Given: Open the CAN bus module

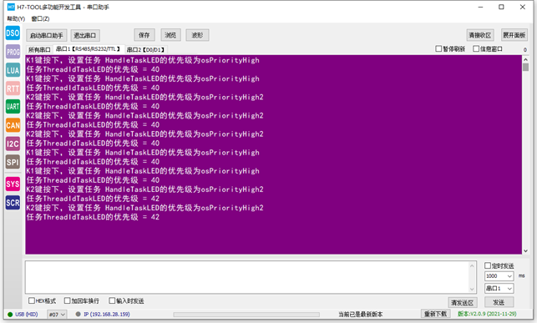Looking at the screenshot, I should (x=13, y=125).
